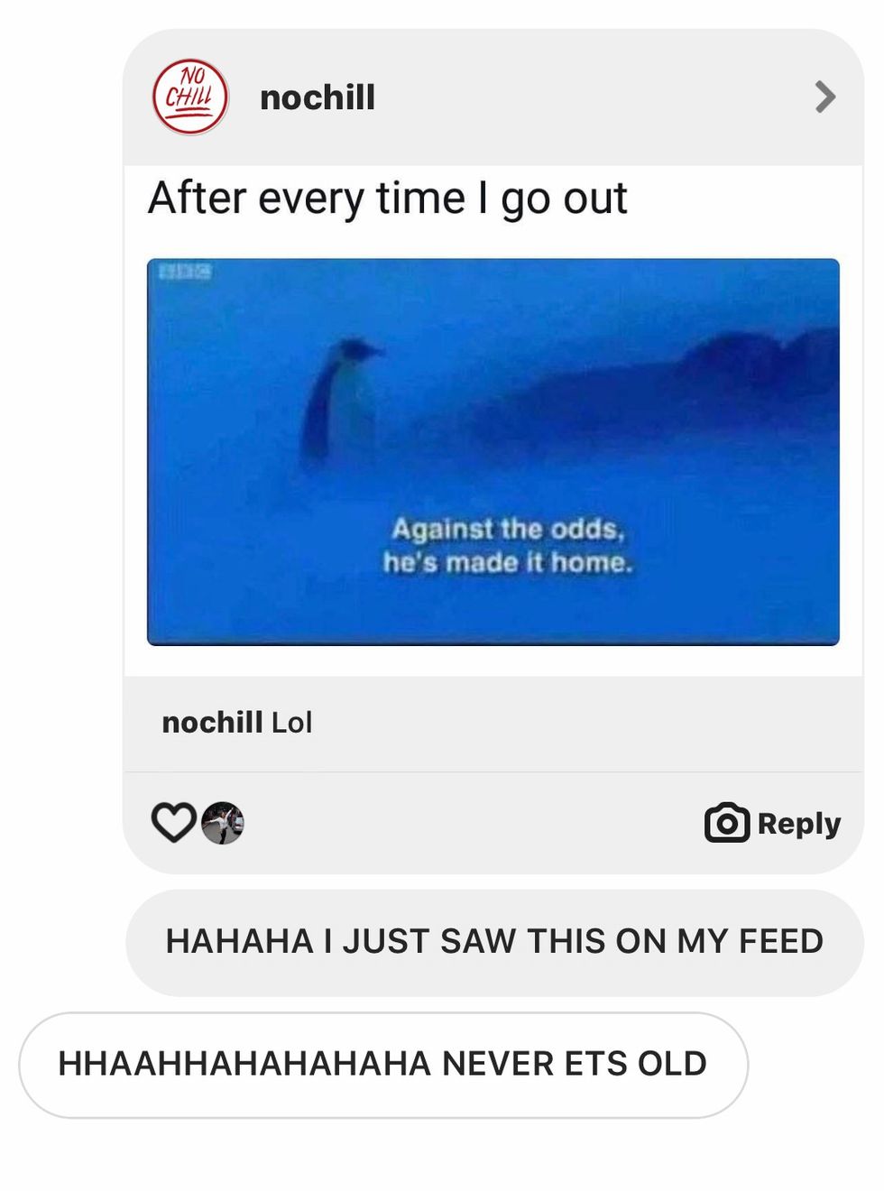Open the nochill profile picture
This screenshot has height=1191, width=884.
(189, 97)
